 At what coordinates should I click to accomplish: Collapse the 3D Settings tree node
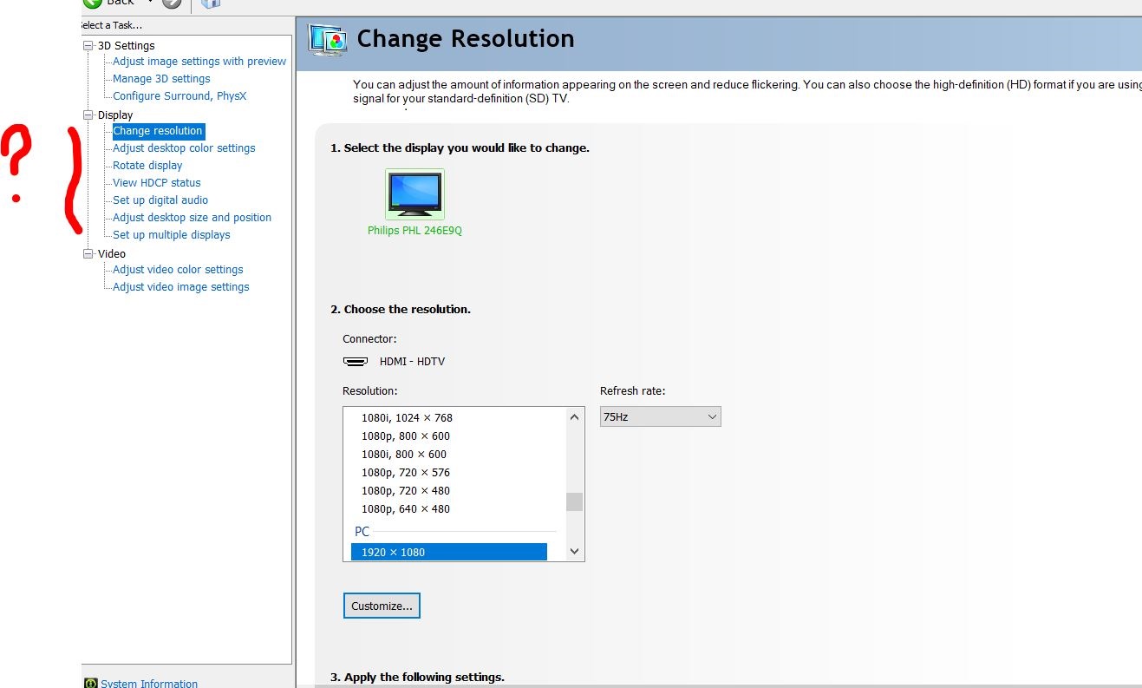pos(88,45)
